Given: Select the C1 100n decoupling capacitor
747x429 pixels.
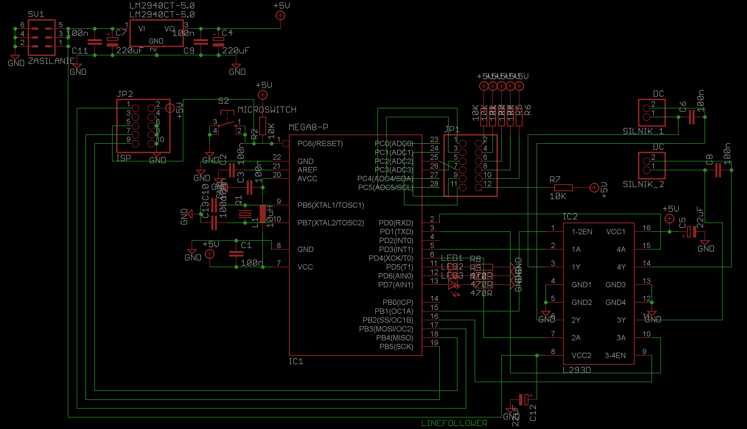Looking at the screenshot, I should click(x=236, y=254).
